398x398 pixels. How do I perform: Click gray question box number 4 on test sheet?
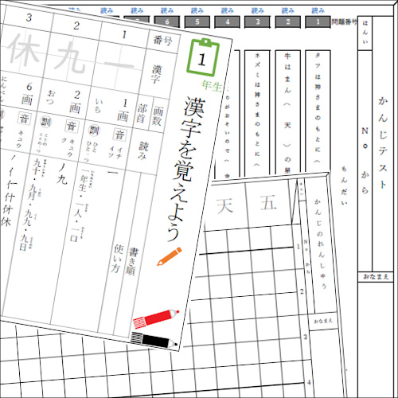click(x=228, y=22)
